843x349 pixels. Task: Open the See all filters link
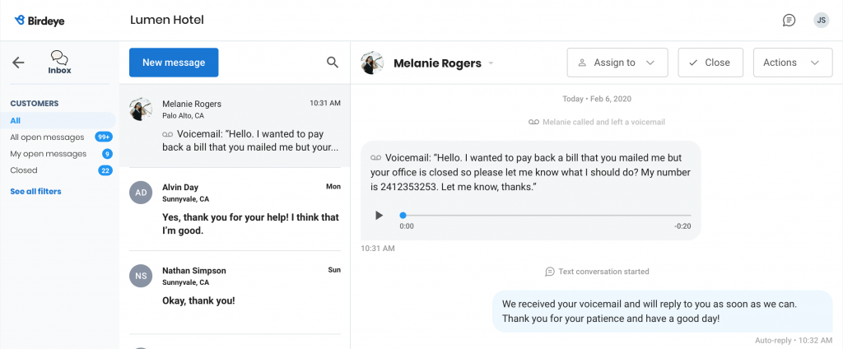35,192
